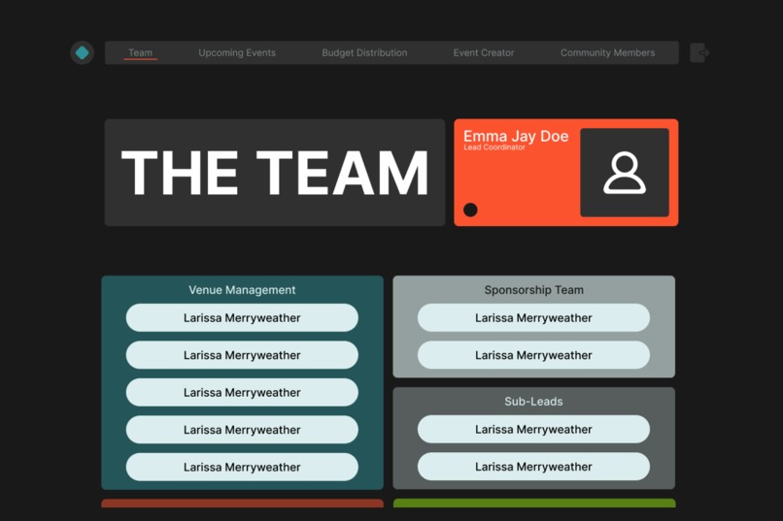The width and height of the screenshot is (783, 521).
Task: Select fourth Larissa Merryweather under Venue Management
Action: (242, 430)
